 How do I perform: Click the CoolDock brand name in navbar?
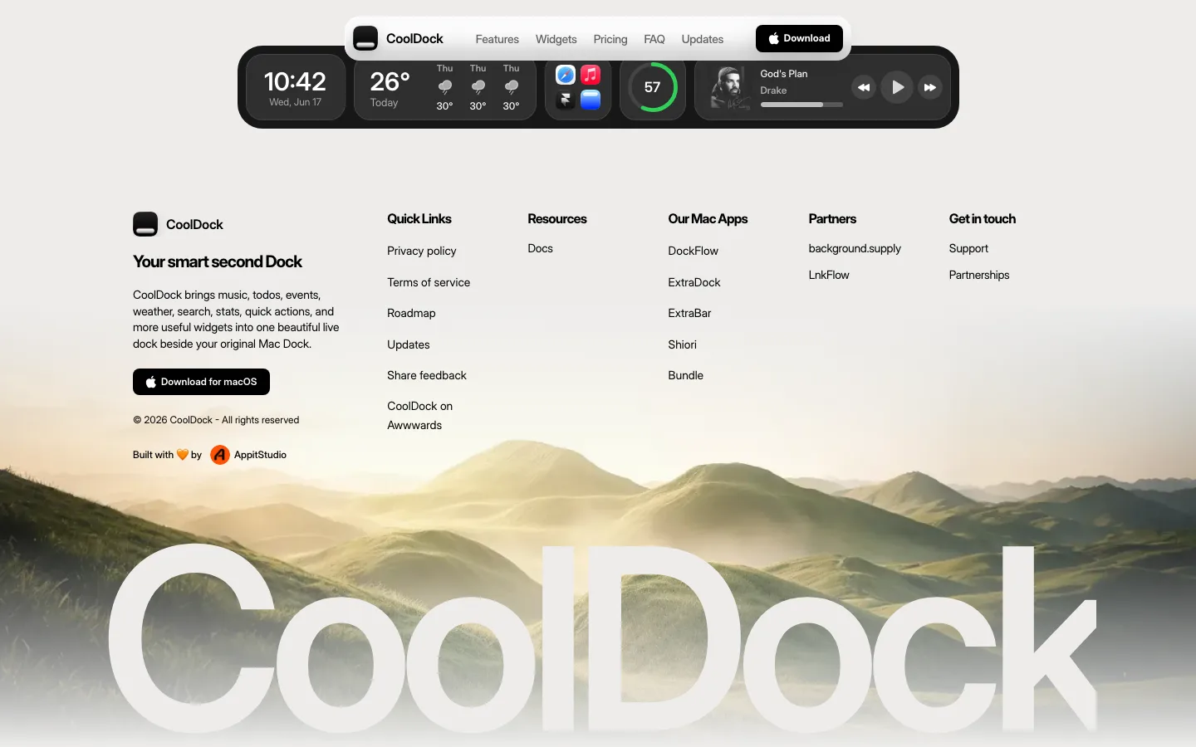tap(414, 38)
